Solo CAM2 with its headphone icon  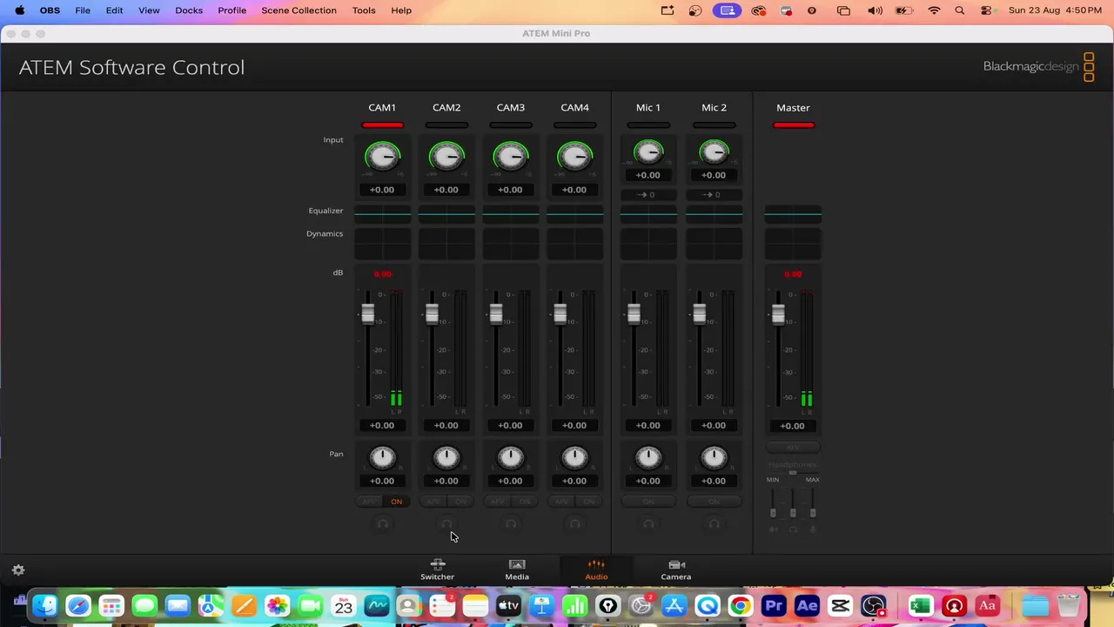446,524
